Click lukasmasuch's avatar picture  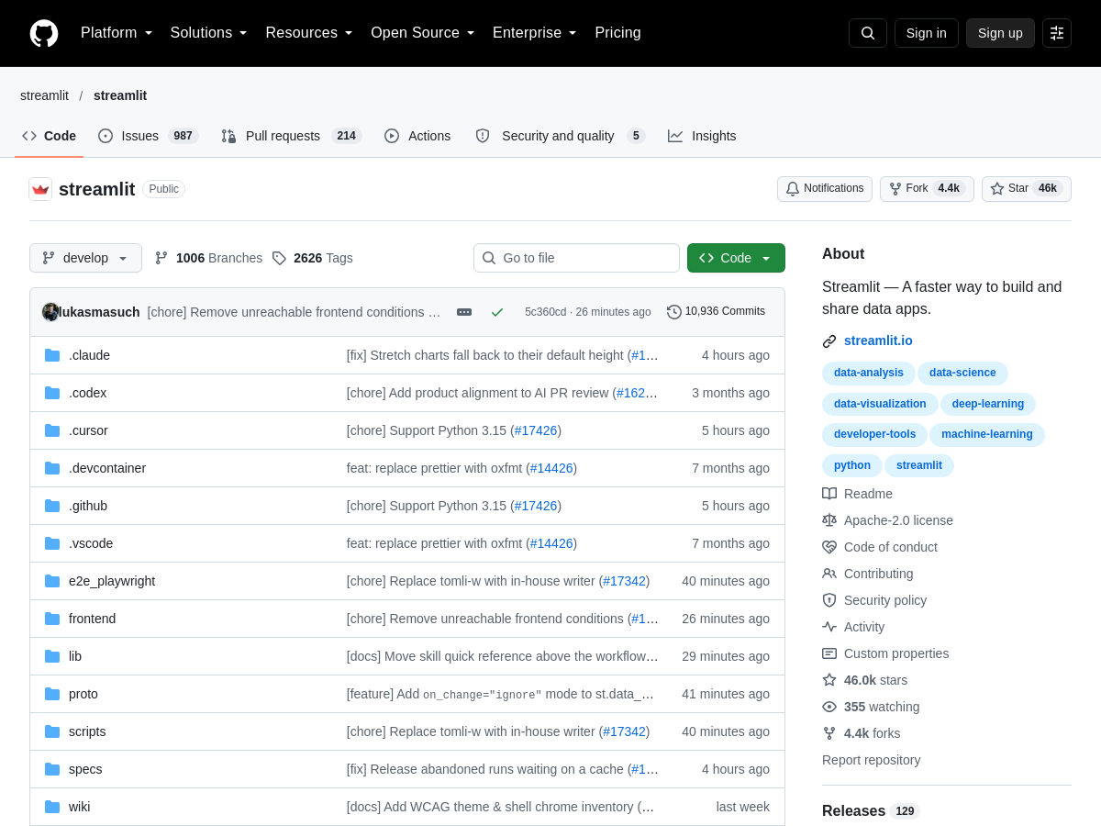[50, 312]
